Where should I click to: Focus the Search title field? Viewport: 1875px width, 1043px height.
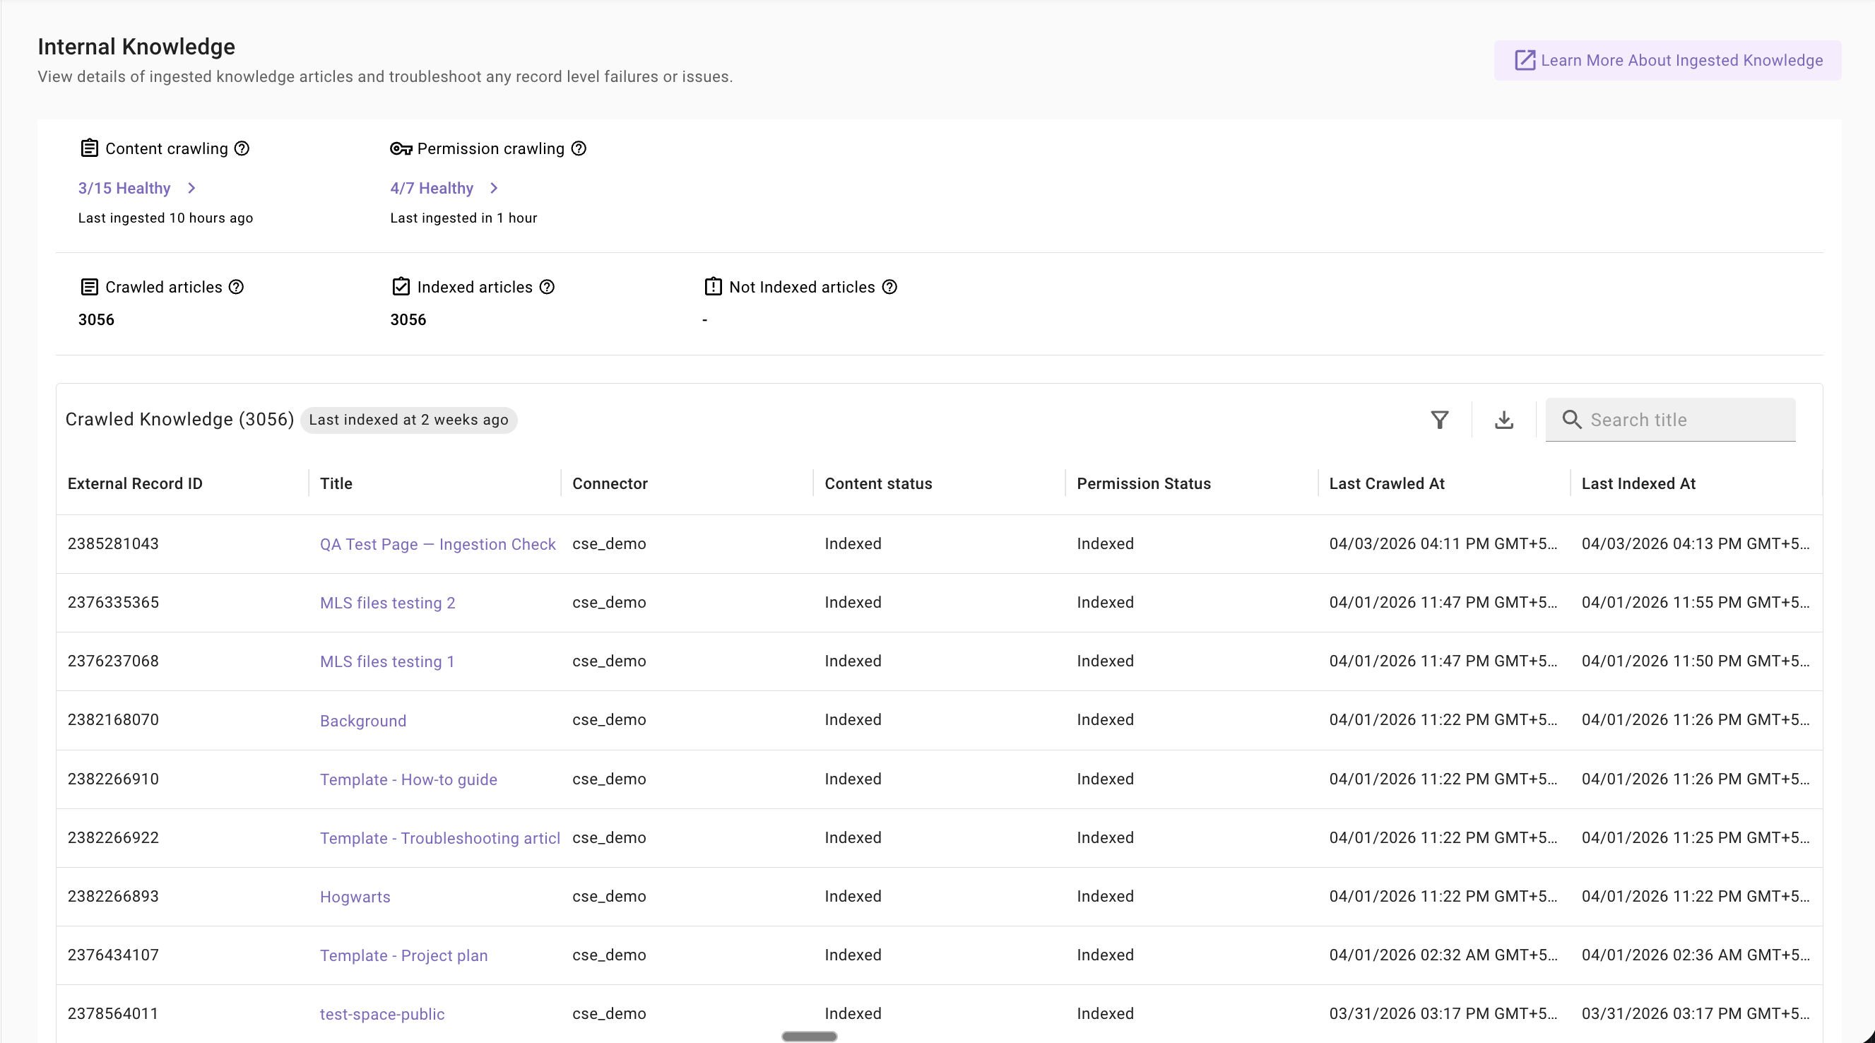1670,420
